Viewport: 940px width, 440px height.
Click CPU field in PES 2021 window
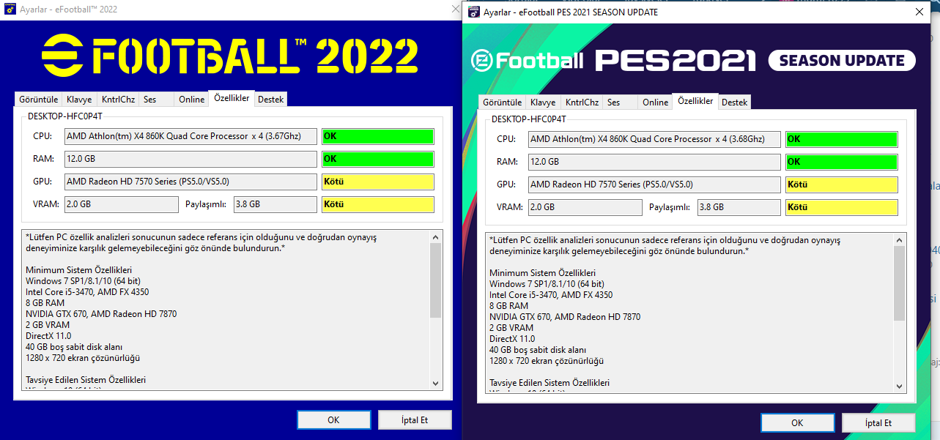pos(654,139)
